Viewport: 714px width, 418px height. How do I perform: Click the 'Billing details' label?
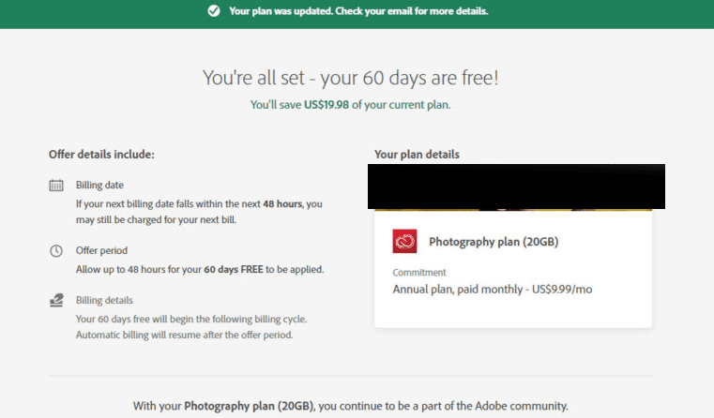click(x=104, y=301)
